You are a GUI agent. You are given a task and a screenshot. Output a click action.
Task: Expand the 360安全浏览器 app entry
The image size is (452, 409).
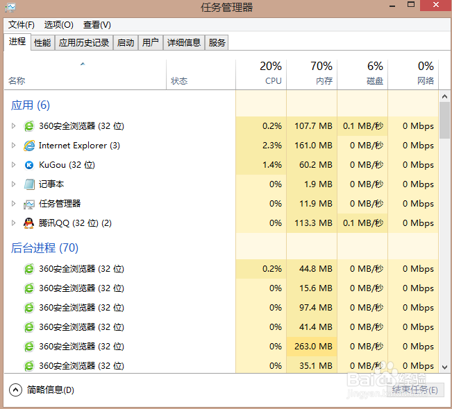(x=13, y=125)
